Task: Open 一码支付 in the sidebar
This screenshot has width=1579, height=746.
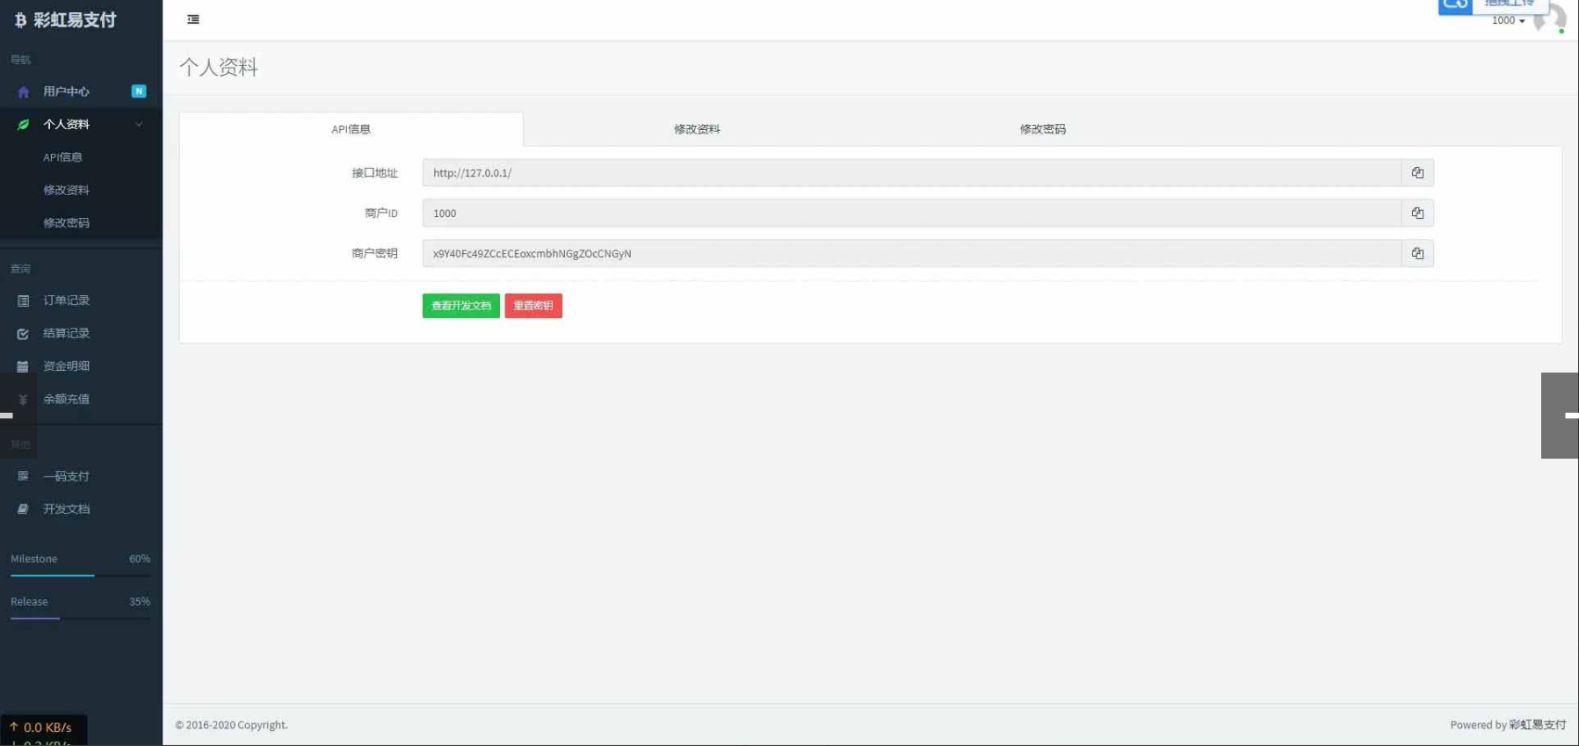Action: pos(66,476)
